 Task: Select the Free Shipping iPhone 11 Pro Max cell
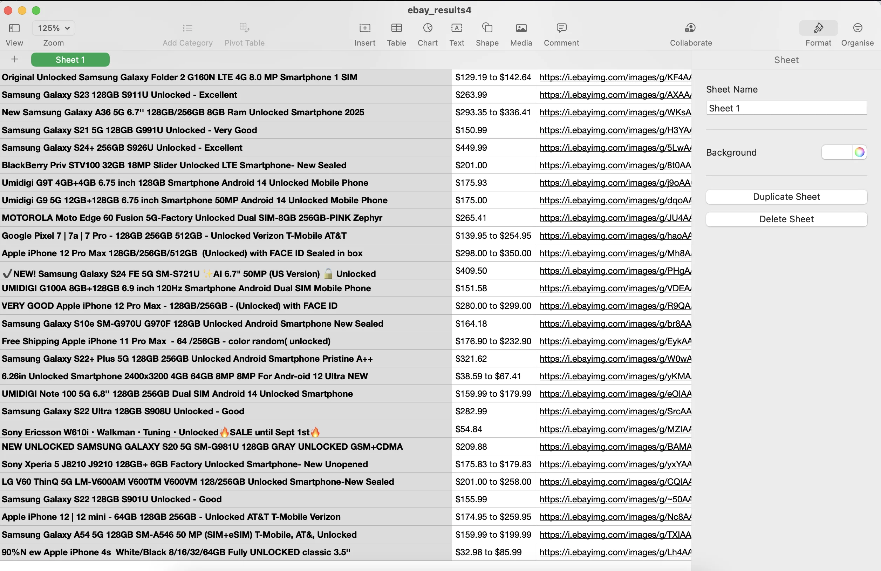226,341
